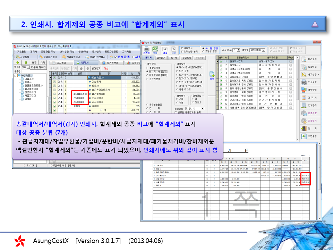This screenshot has height=250, width=333.
Task: Open 공종번호 combo box
Action: [202, 108]
